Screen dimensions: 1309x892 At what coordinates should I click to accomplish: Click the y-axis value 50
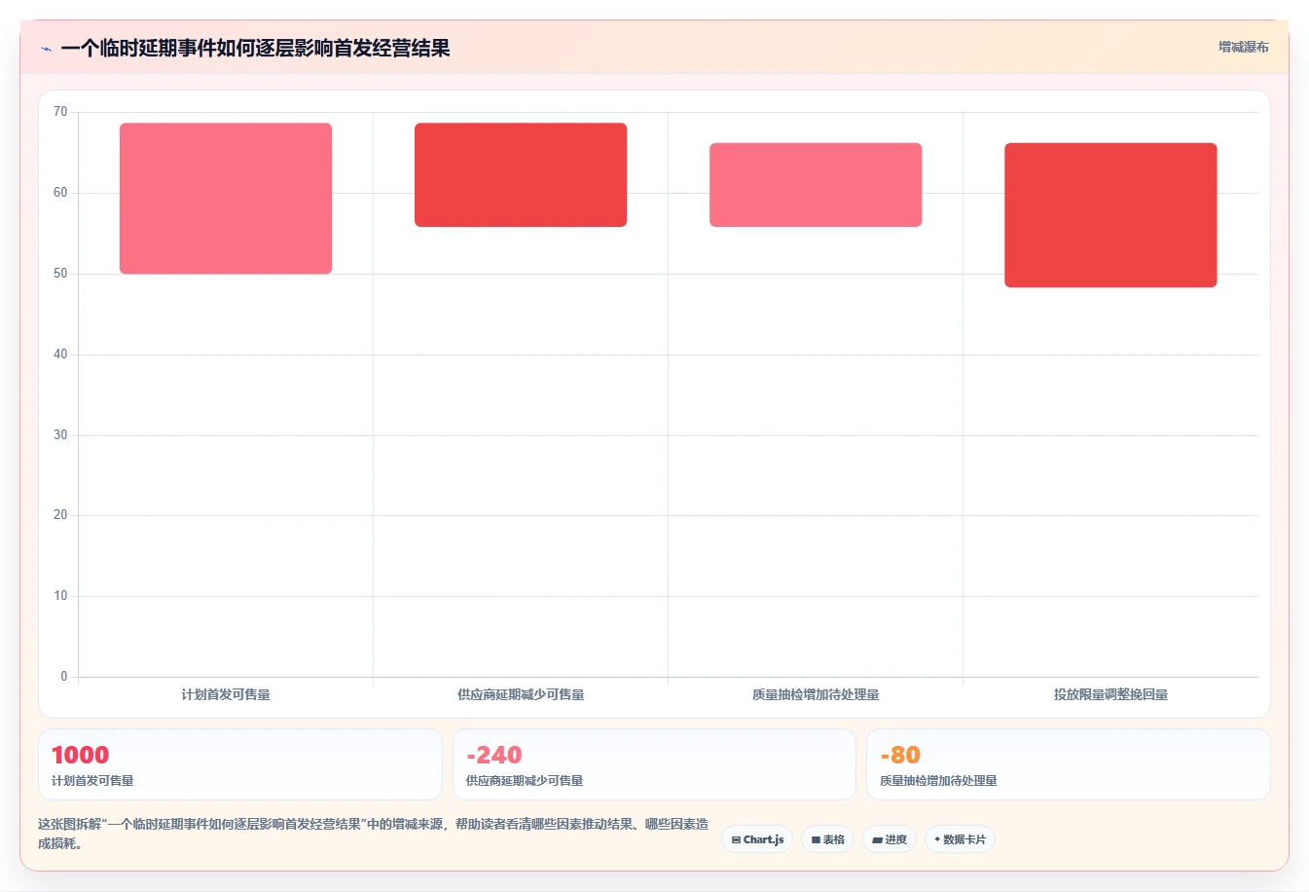60,274
